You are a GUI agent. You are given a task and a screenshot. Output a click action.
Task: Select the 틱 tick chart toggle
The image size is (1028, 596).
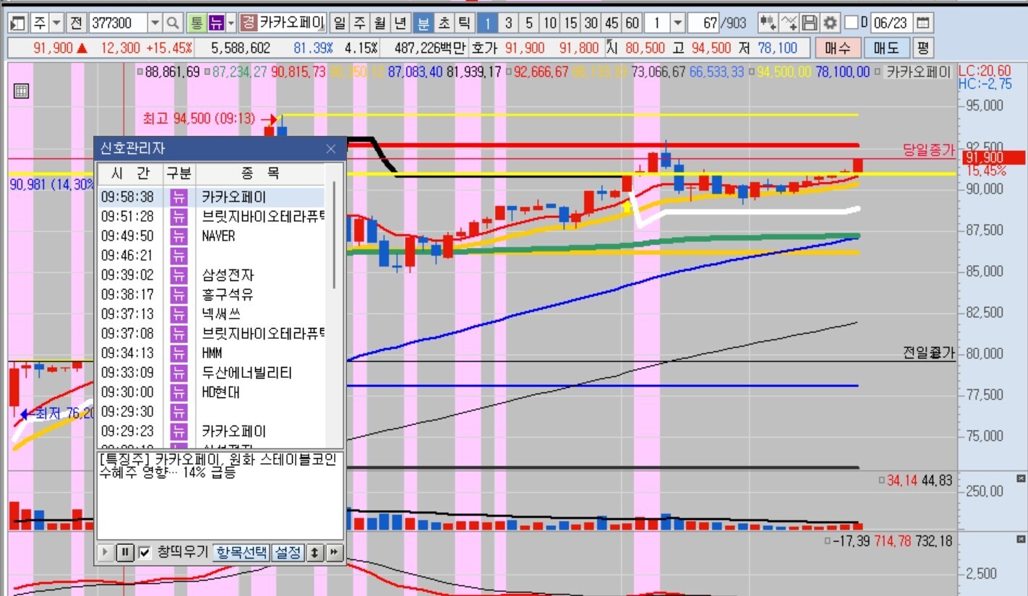(x=465, y=23)
